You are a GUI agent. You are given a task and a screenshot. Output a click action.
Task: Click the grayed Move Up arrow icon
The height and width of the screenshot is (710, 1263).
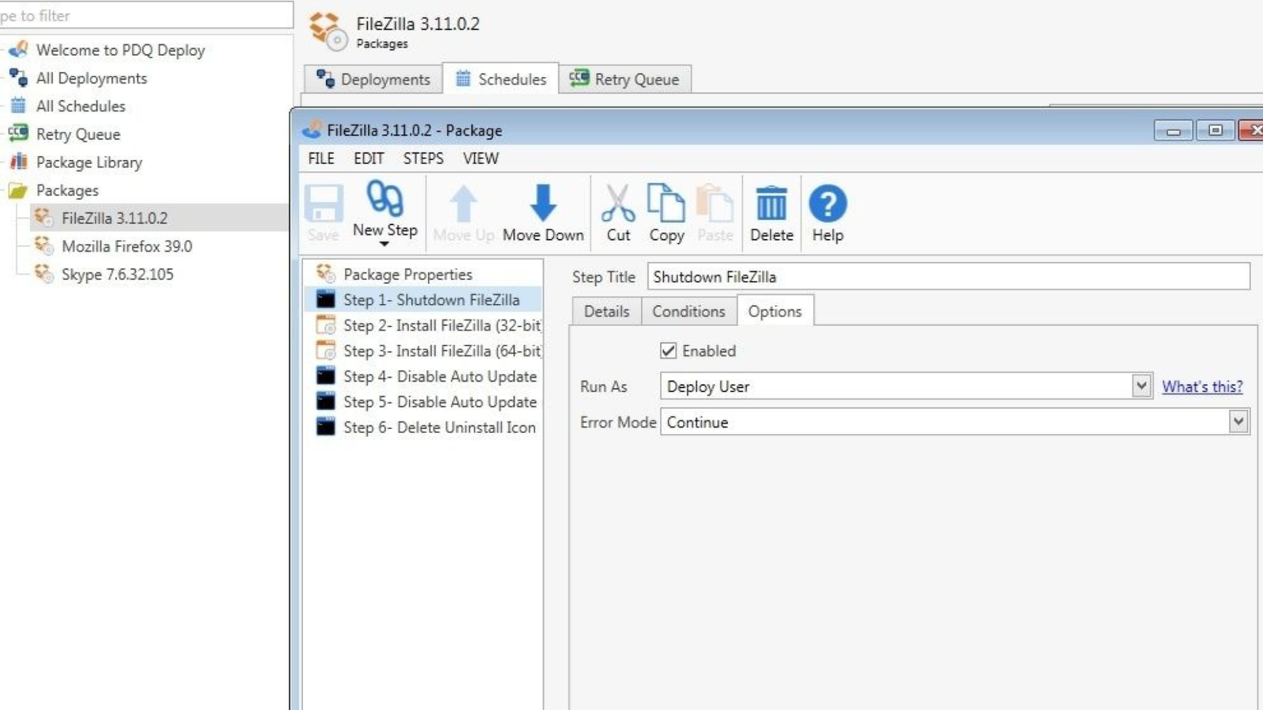pyautogui.click(x=463, y=203)
